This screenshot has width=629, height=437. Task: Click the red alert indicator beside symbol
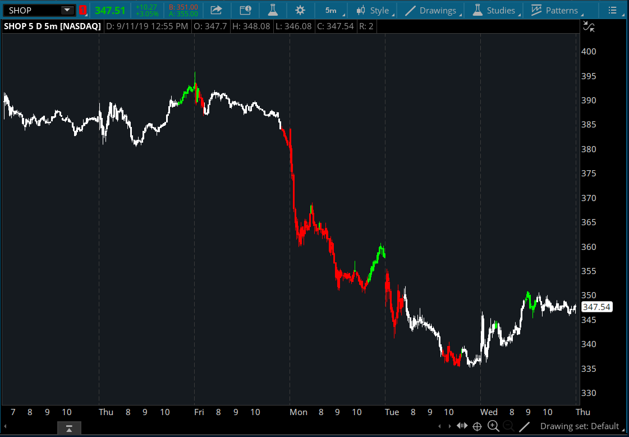coord(82,10)
